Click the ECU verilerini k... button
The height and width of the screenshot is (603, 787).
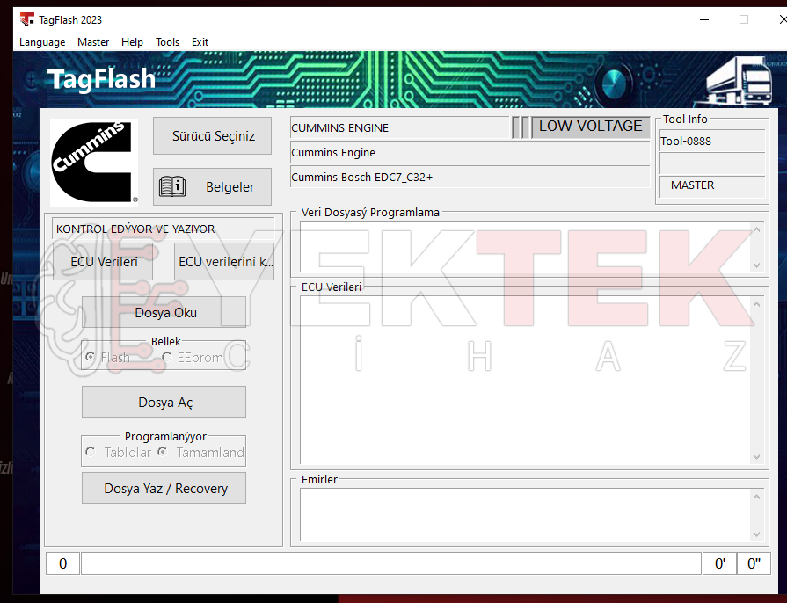coord(224,262)
